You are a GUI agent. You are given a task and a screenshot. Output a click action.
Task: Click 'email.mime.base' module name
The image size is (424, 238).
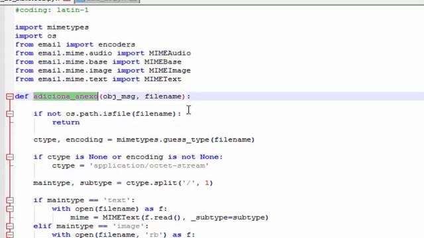coord(72,61)
